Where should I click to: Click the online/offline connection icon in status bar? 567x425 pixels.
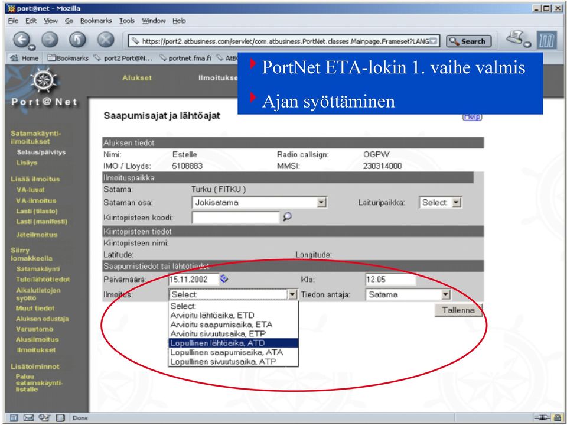(x=542, y=418)
